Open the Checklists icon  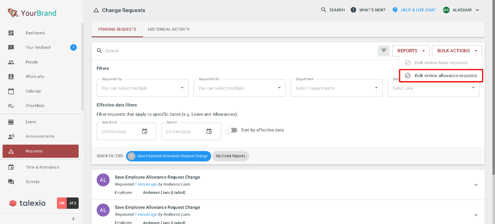pyautogui.click(x=11, y=106)
